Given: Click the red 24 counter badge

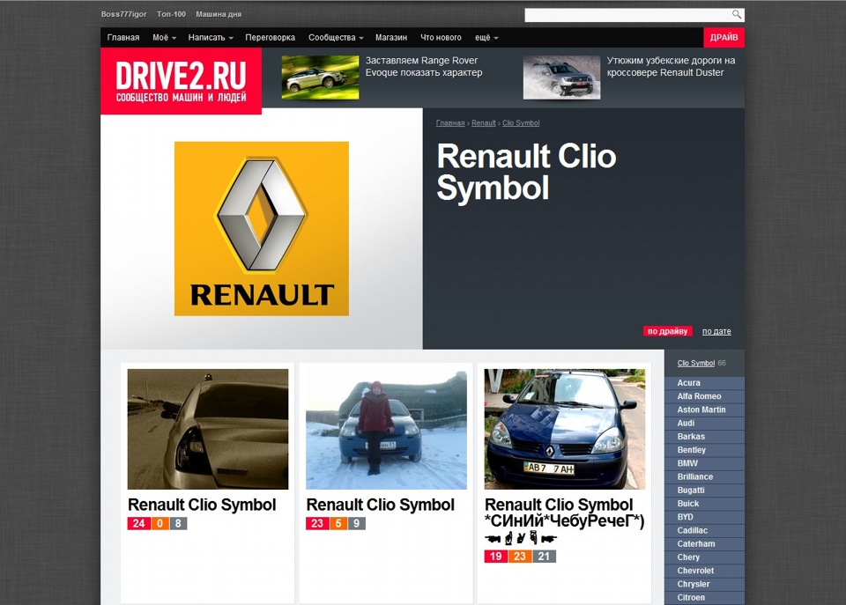Looking at the screenshot, I should pyautogui.click(x=138, y=523).
